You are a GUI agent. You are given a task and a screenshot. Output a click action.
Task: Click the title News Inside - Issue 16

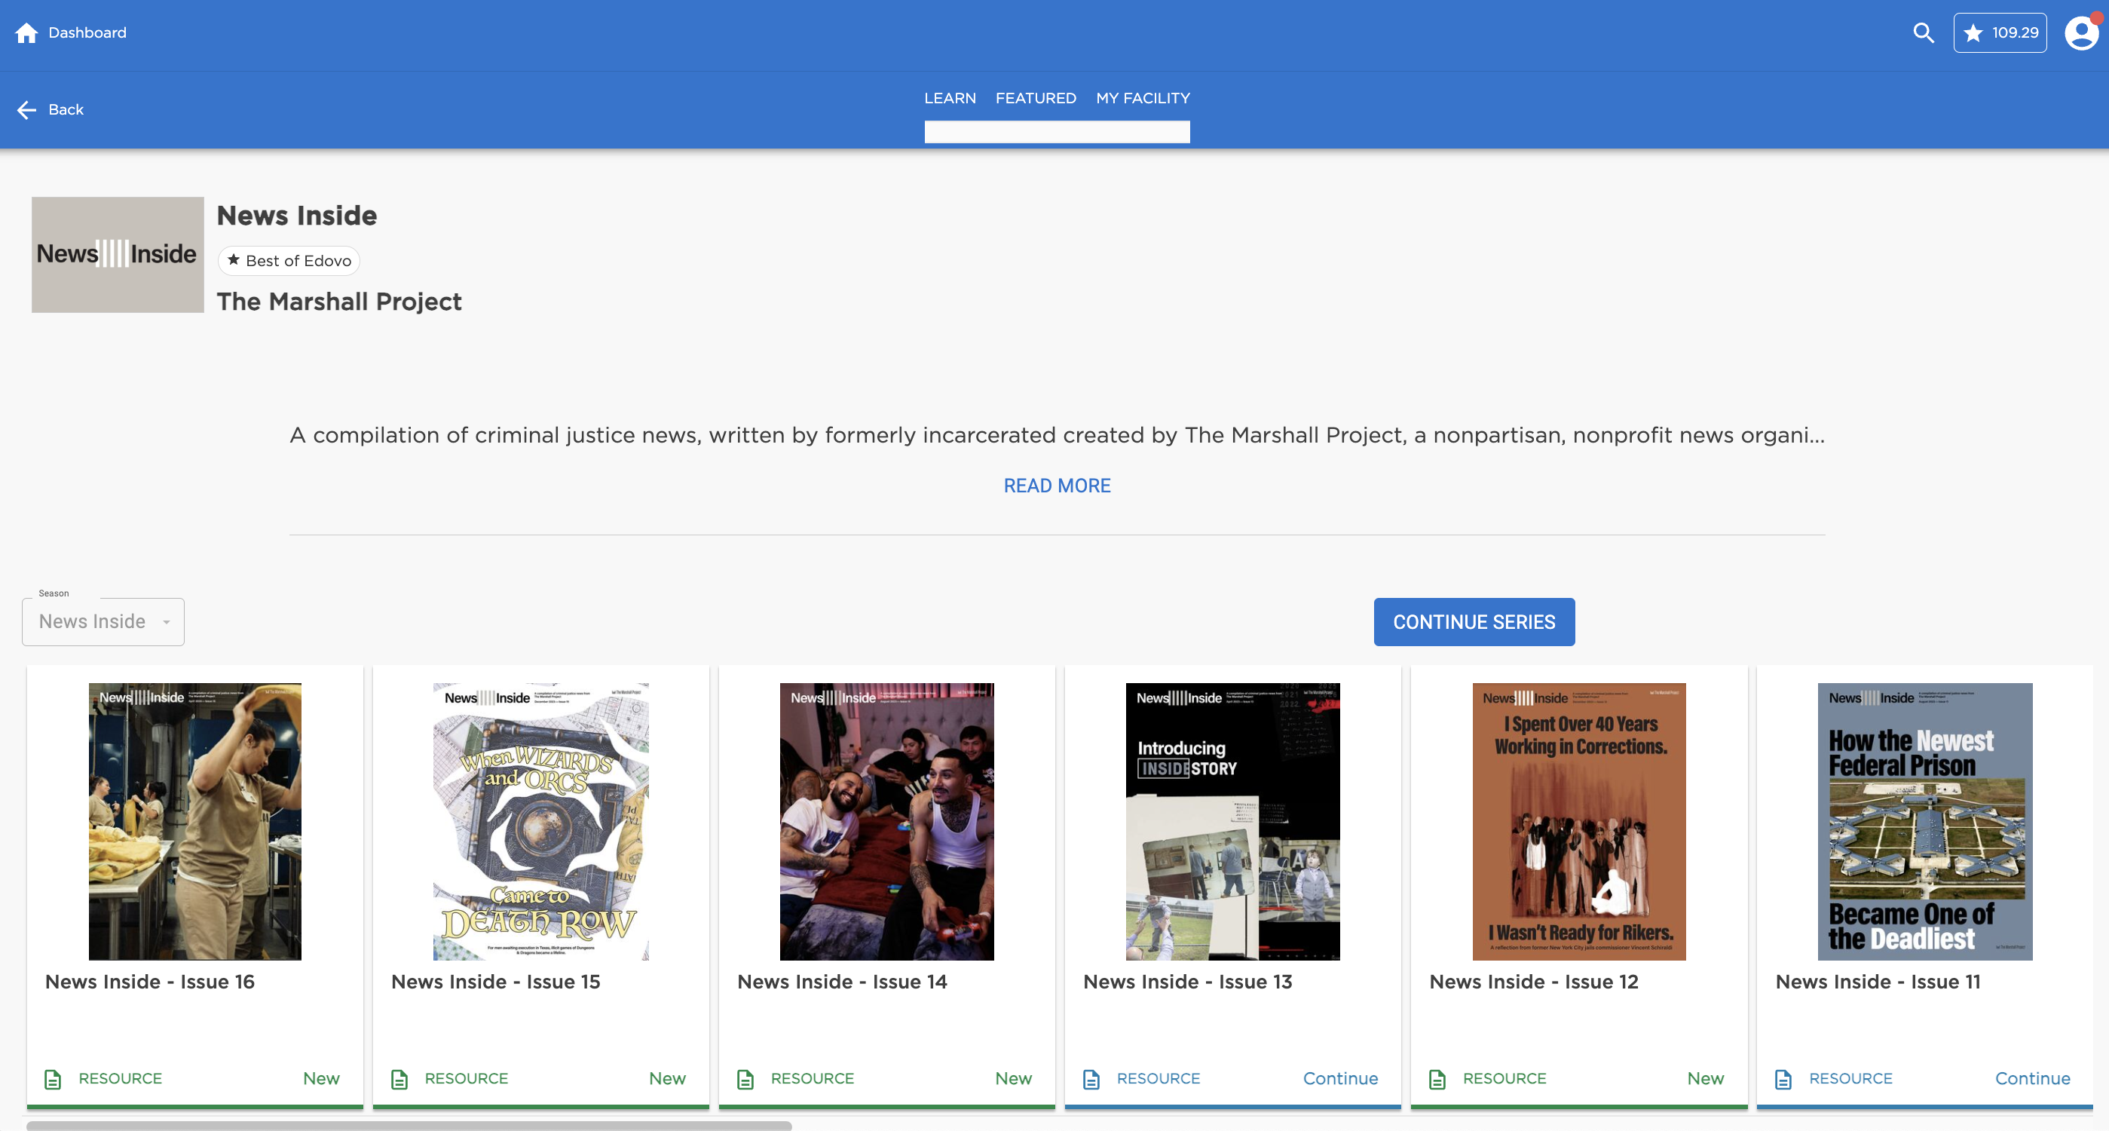tap(150, 981)
